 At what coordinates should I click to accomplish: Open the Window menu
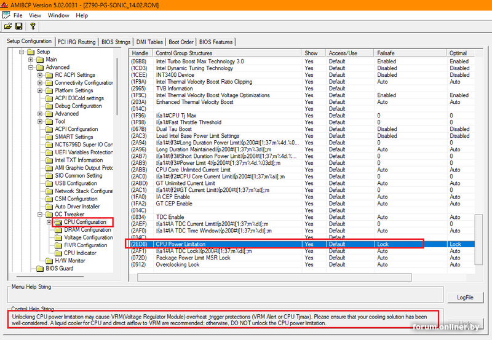point(58,15)
